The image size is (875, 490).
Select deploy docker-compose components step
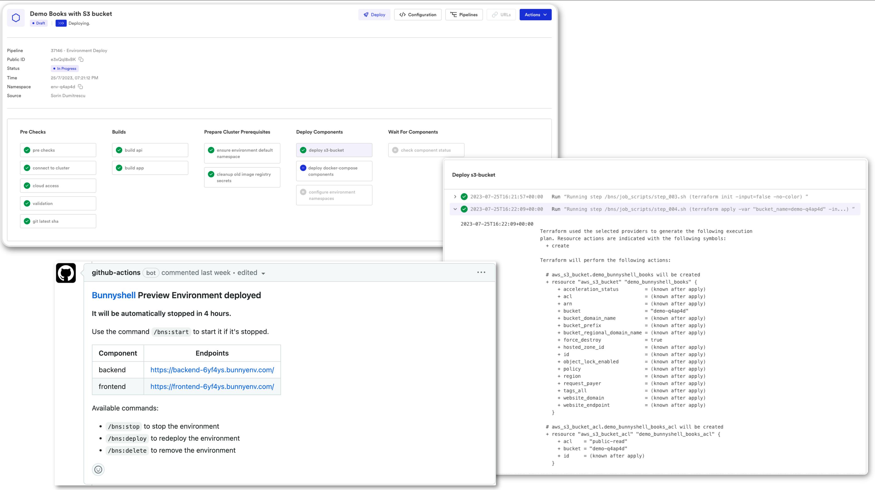(334, 171)
